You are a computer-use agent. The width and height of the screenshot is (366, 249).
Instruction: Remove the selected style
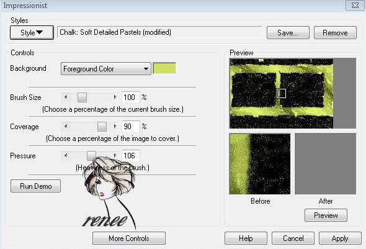point(335,33)
